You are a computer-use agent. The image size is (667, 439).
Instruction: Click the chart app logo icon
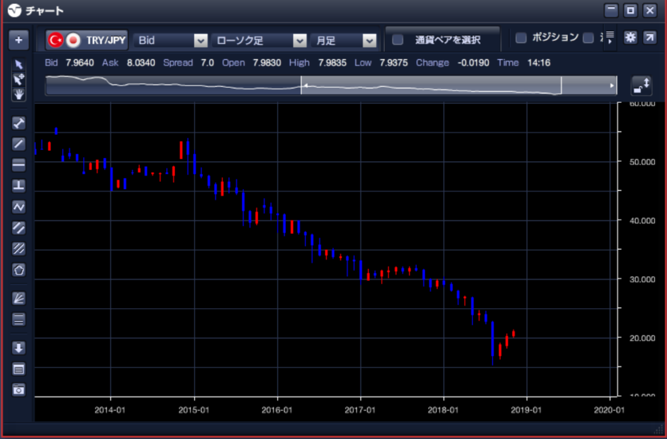14,10
